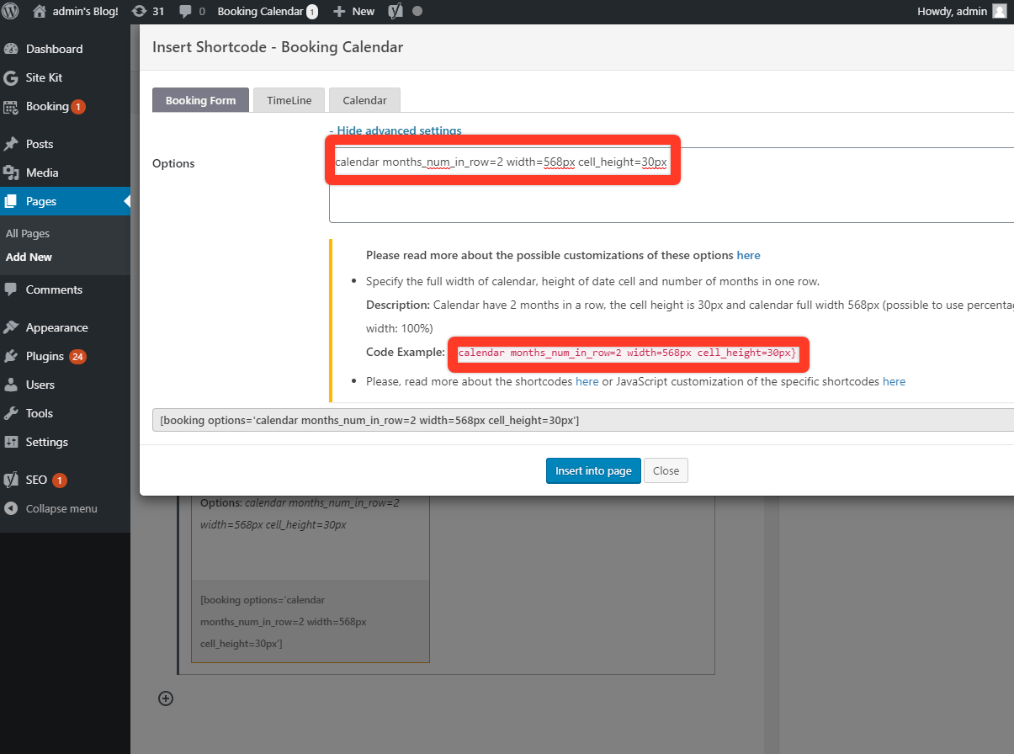This screenshot has height=754, width=1014.
Task: Open customizations 'here' link
Action: point(748,255)
